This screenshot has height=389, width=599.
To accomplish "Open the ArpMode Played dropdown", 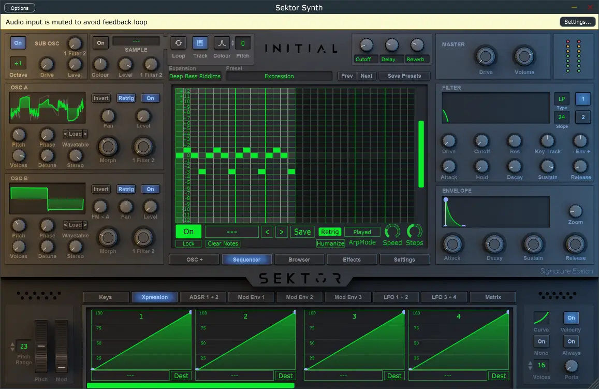I will (362, 232).
